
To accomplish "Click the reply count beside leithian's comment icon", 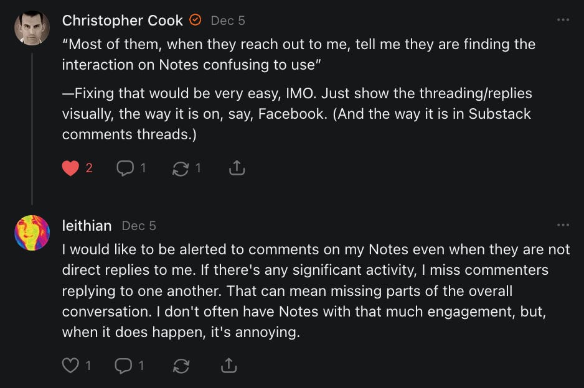I will point(141,366).
